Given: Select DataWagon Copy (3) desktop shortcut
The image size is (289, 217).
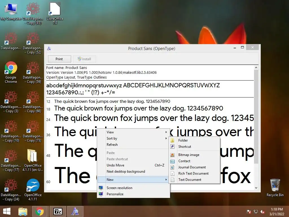Looking at the screenshot, I should (x=11, y=101).
